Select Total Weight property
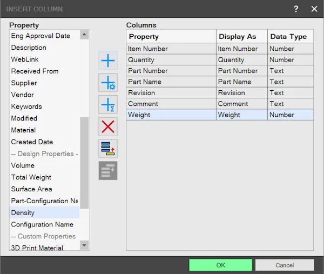Screen dimensions: 324x274 coord(44,177)
